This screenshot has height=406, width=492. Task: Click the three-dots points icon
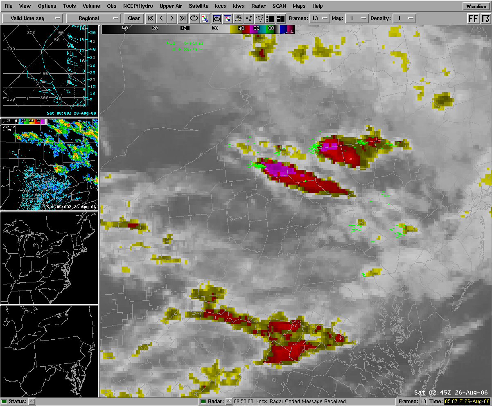pyautogui.click(x=249, y=18)
